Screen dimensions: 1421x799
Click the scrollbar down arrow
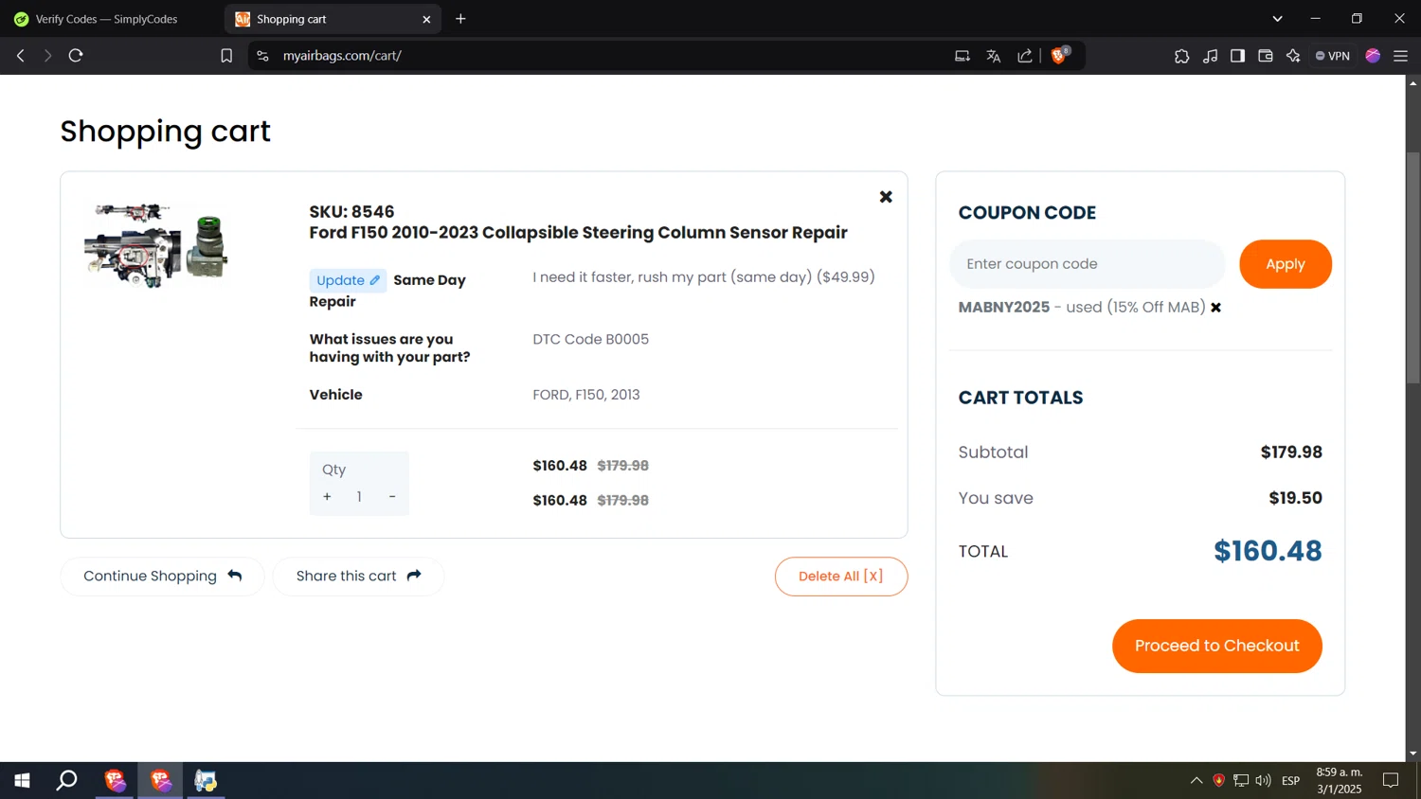click(x=1412, y=754)
